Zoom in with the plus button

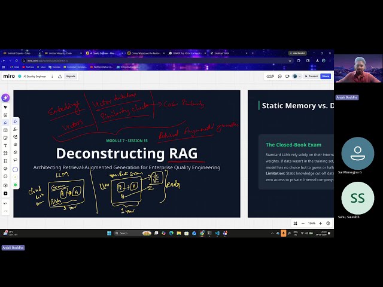(x=321, y=223)
